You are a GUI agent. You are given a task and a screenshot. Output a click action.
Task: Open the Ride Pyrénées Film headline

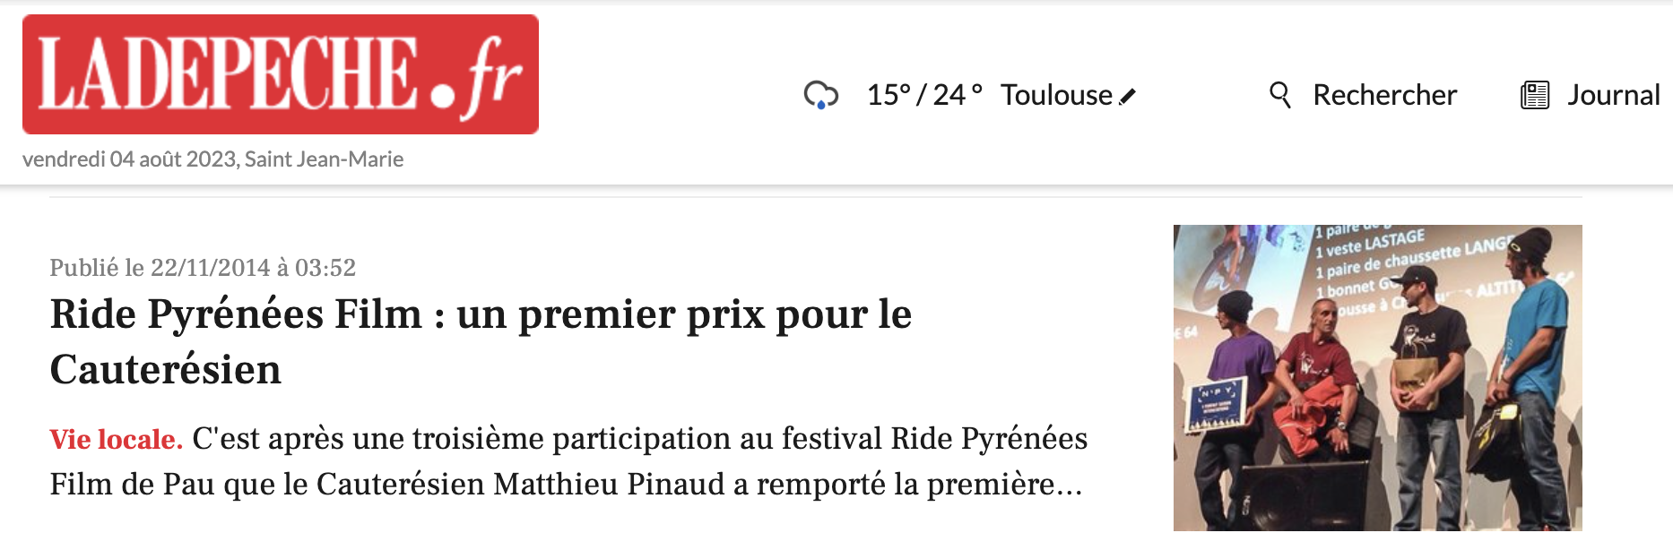click(x=481, y=314)
